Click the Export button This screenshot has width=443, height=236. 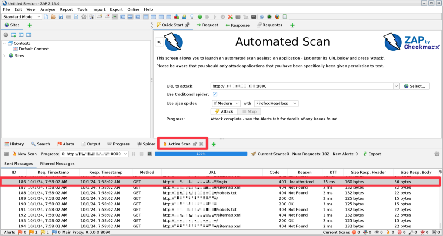(372, 154)
